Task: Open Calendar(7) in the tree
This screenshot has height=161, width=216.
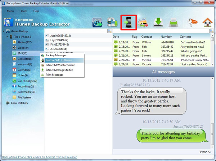Action: pos(22,70)
